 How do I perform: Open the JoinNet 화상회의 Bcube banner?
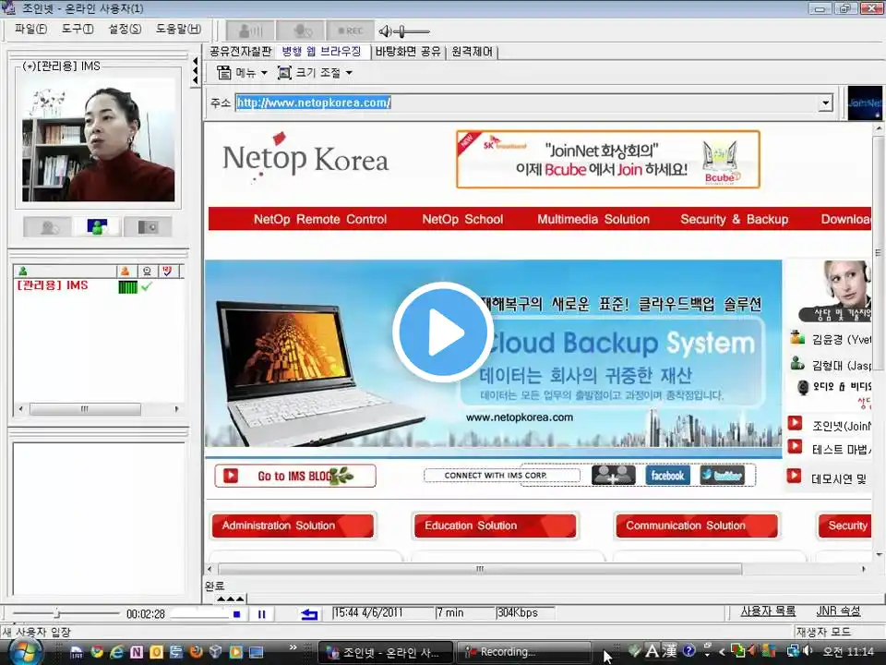click(x=608, y=160)
